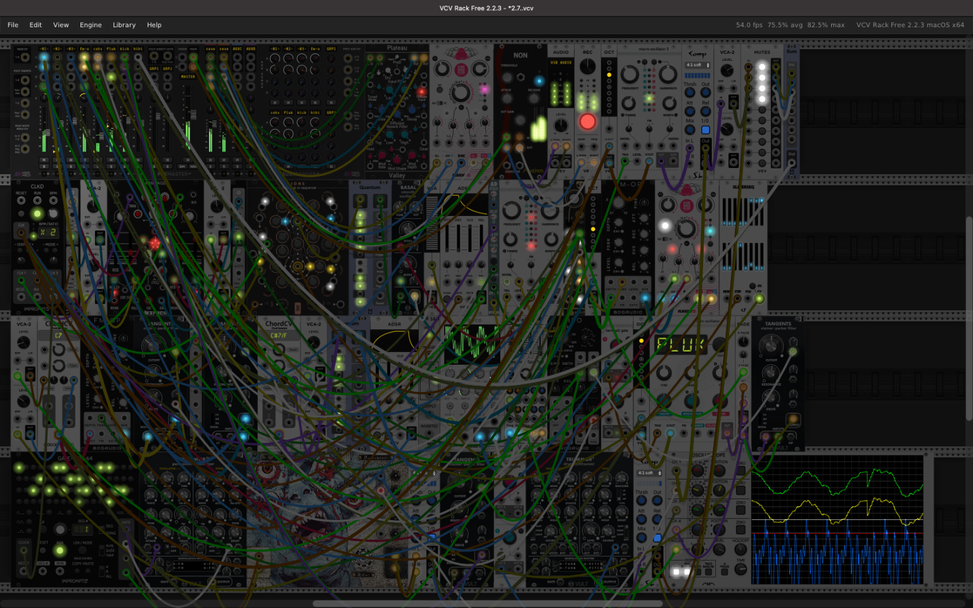This screenshot has height=608, width=973.
Task: Click the PLUK display
Action: coord(680,345)
